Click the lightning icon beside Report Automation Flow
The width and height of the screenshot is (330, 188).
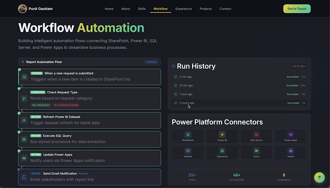click(23, 62)
